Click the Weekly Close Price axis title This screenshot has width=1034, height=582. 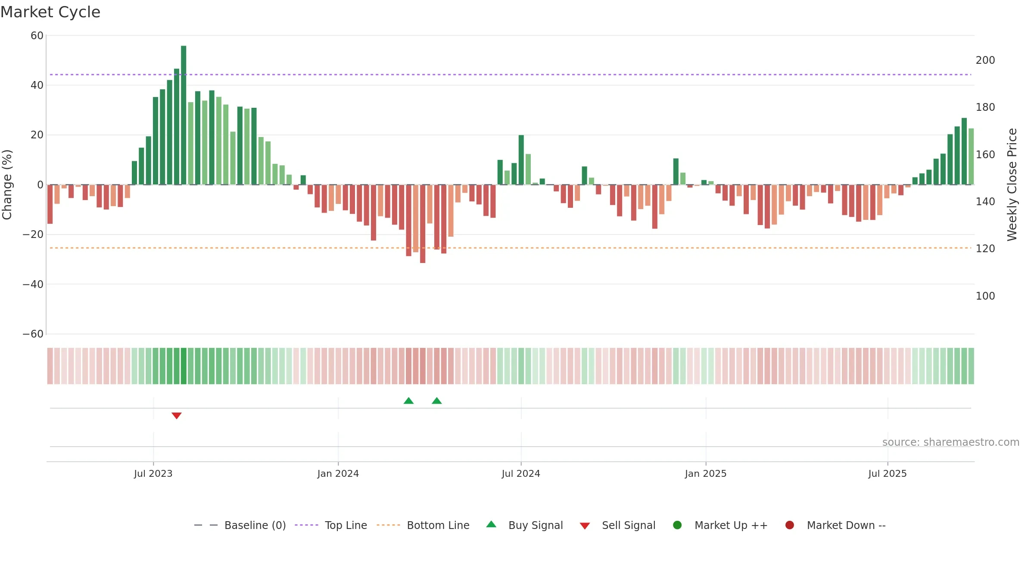click(1012, 185)
